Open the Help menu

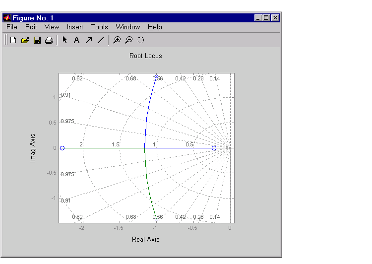(x=155, y=27)
